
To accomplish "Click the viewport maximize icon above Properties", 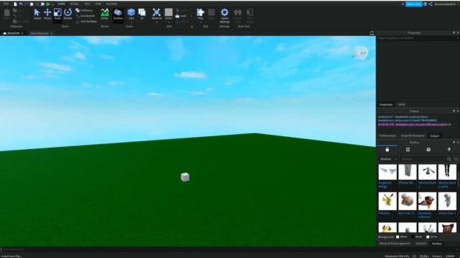I will tap(372, 33).
